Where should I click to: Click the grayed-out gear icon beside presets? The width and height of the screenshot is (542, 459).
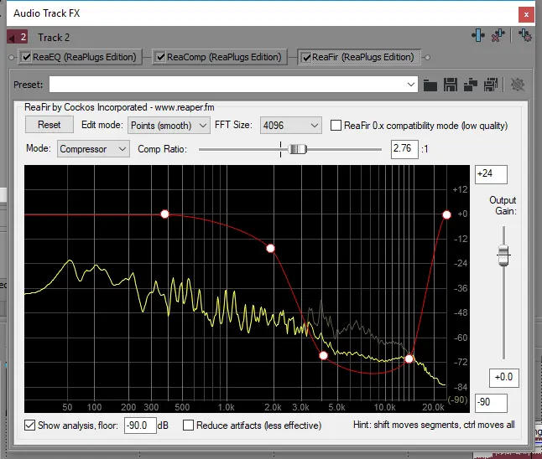tap(517, 85)
